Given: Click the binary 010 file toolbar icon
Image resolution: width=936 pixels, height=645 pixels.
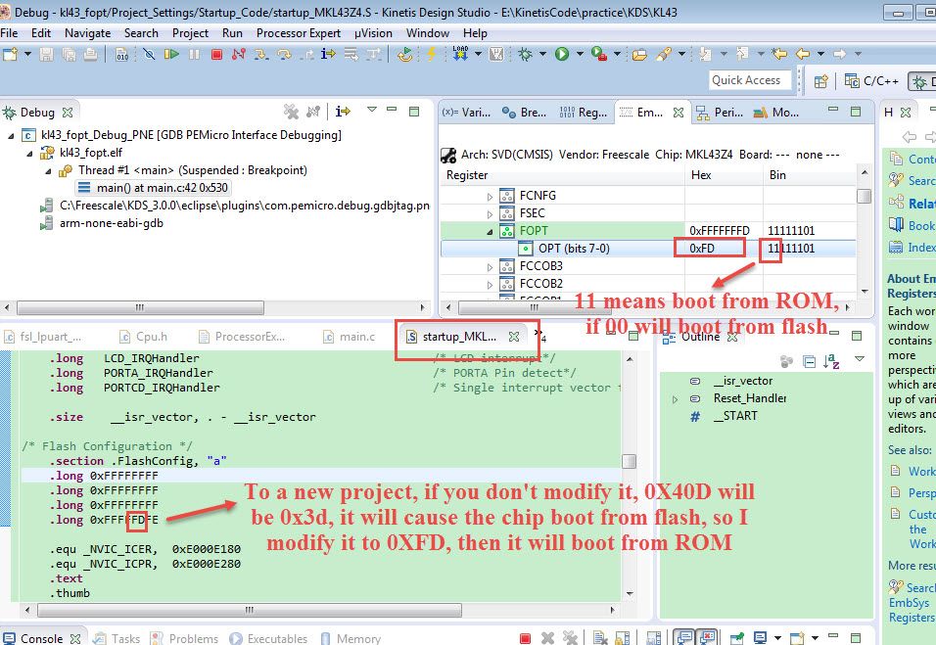Looking at the screenshot, I should (x=121, y=54).
